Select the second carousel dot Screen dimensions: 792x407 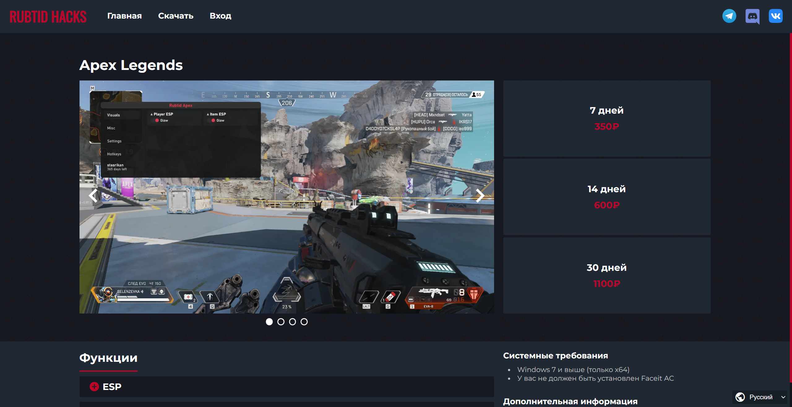tap(281, 322)
